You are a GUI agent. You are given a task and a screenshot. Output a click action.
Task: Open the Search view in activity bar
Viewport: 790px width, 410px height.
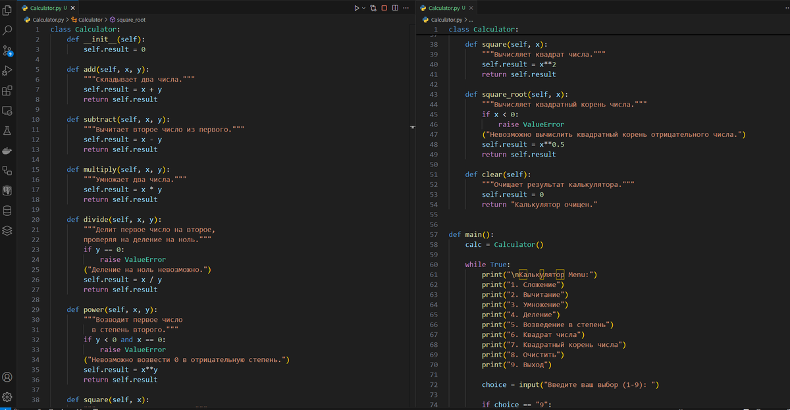coord(8,30)
